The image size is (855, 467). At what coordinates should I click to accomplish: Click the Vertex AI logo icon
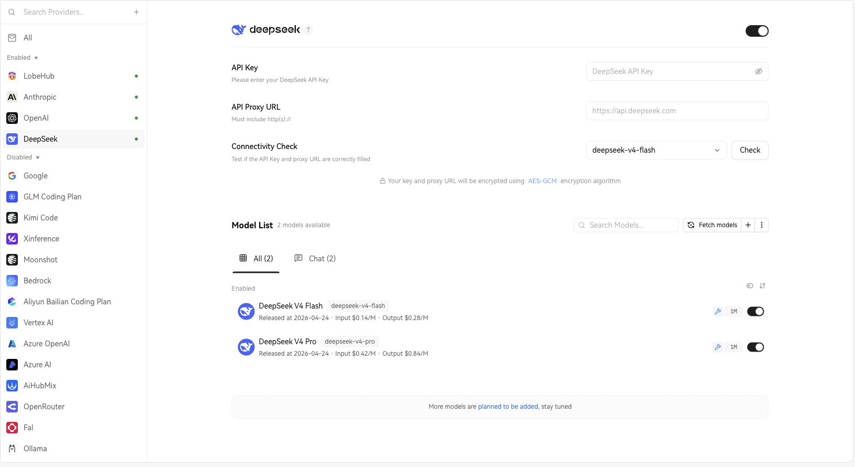12,323
